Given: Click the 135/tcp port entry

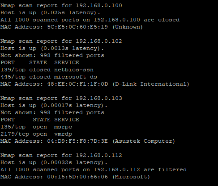Looking at the screenshot, I should [13, 127].
